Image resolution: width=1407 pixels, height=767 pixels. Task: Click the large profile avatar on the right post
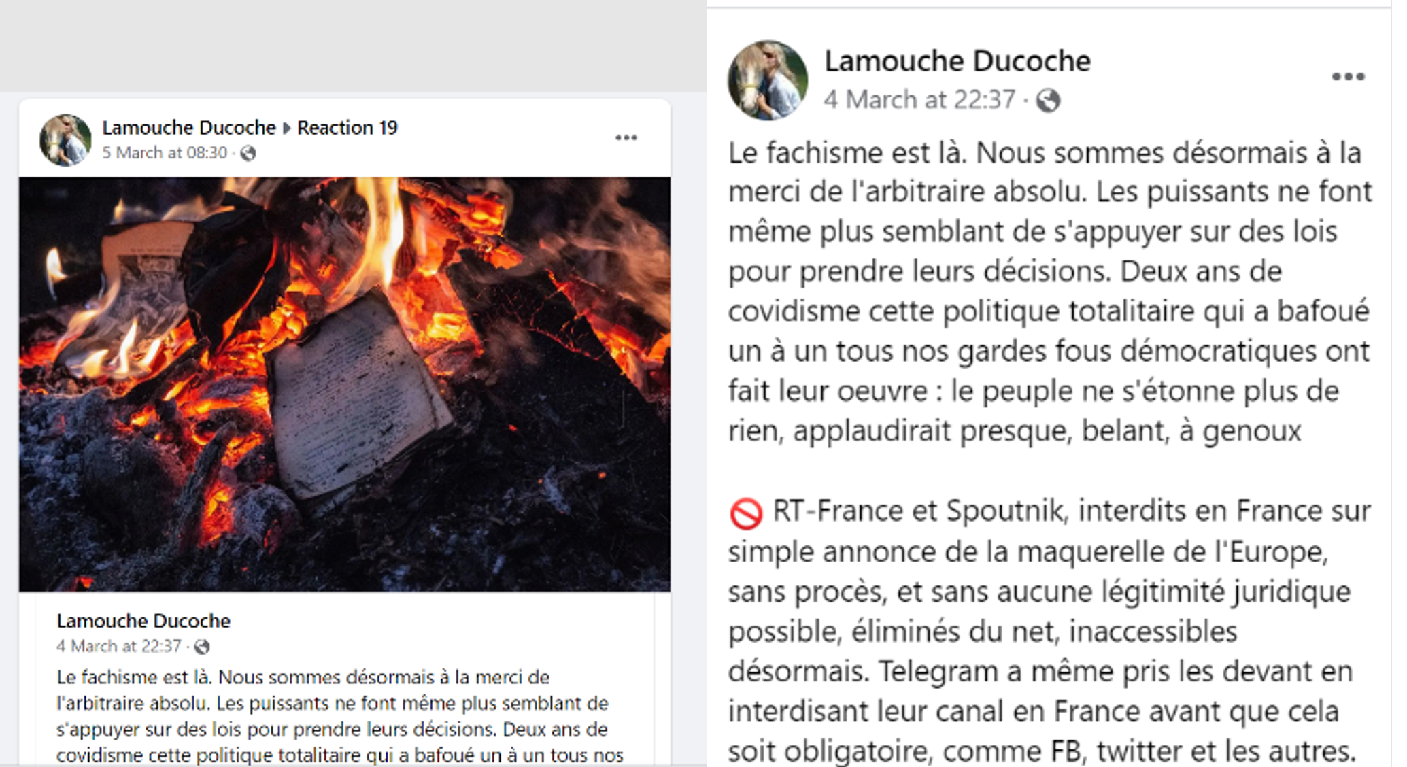[768, 80]
